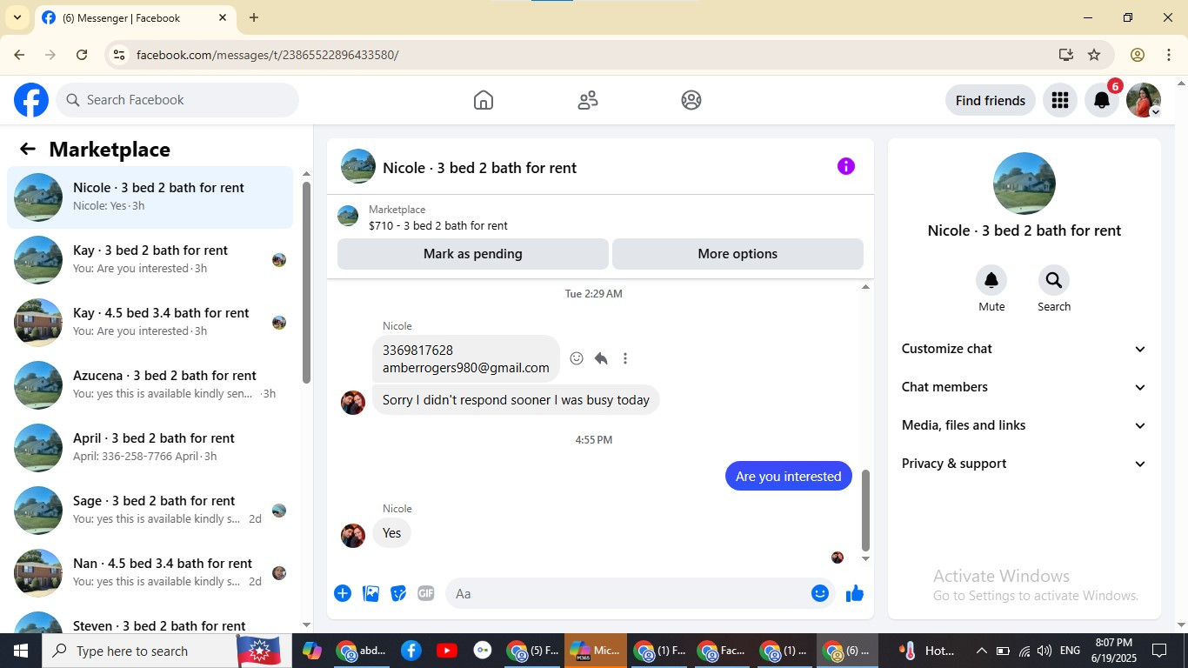Click Nicole's avatar beside Yes message

[353, 535]
